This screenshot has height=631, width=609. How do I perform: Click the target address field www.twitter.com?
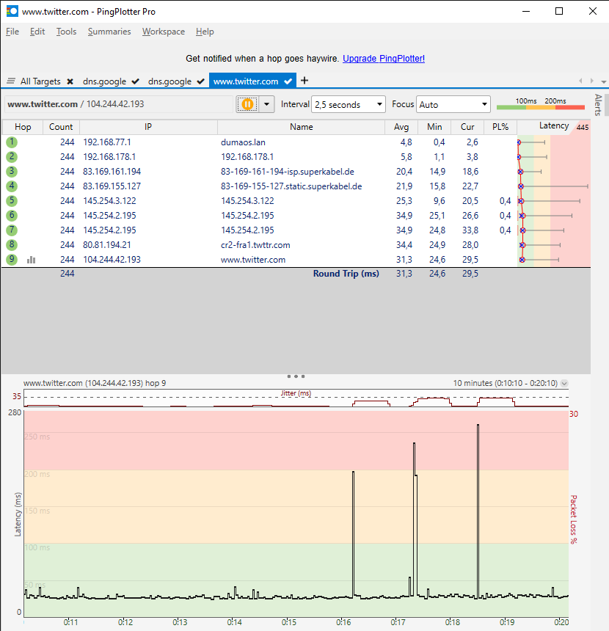(119, 104)
